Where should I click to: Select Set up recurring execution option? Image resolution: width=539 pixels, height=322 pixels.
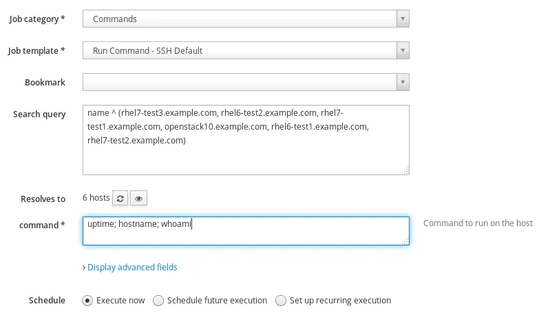coord(280,301)
